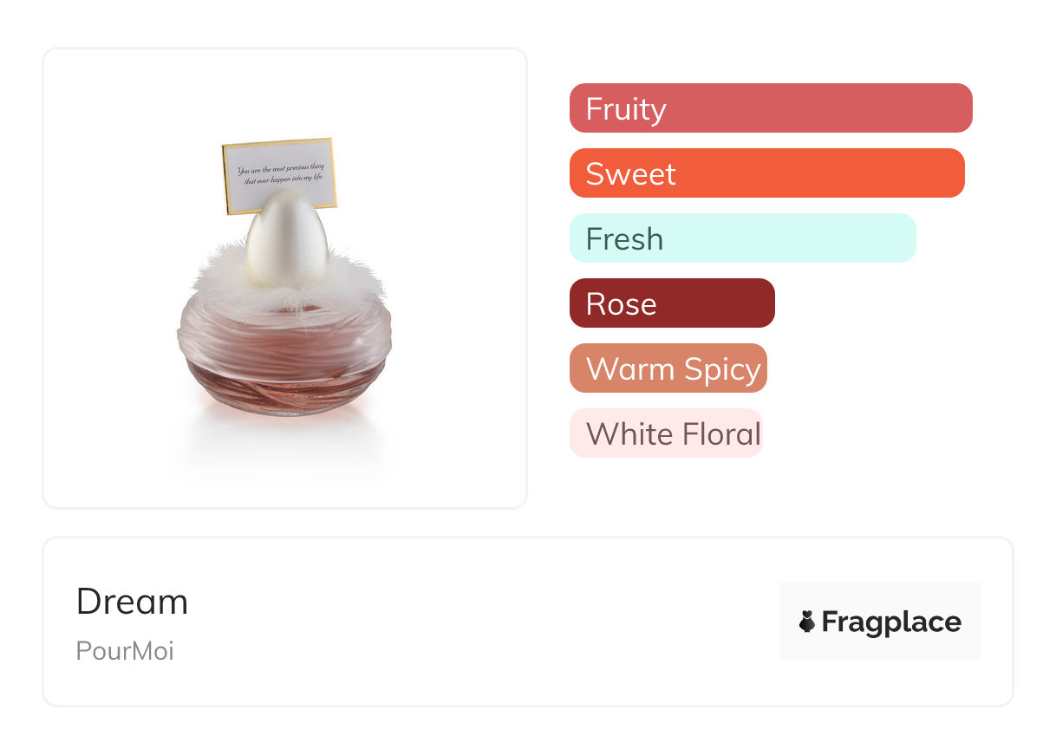
Task: Click the Fragplace logo badge box
Action: (880, 622)
